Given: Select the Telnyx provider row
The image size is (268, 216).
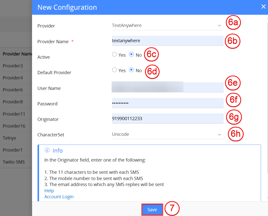Looking at the screenshot, I should pos(10,138).
